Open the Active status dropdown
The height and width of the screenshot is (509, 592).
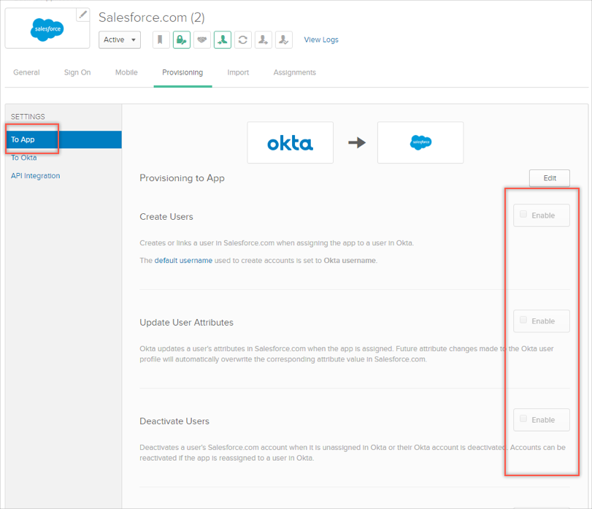(x=120, y=40)
